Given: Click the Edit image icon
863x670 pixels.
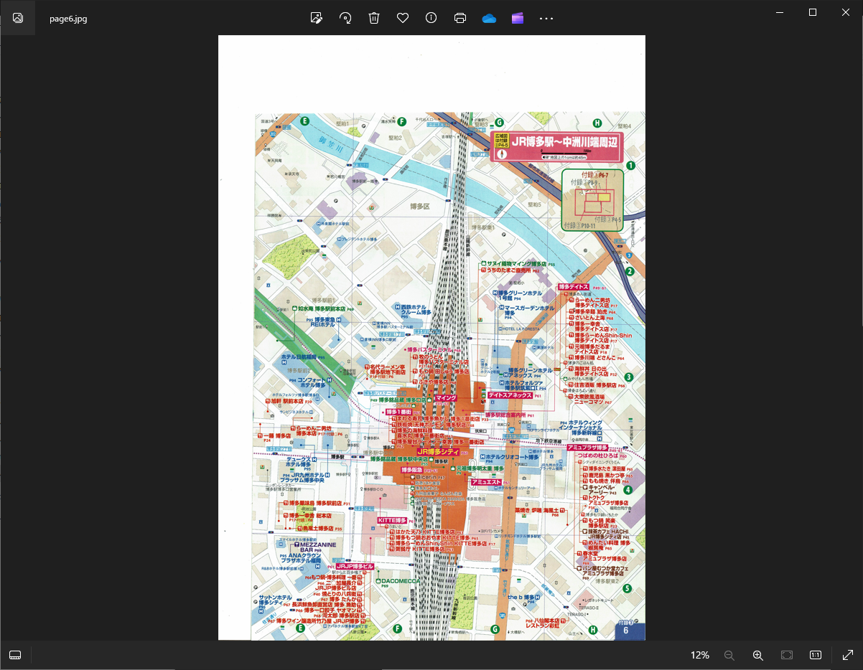Looking at the screenshot, I should tap(316, 18).
